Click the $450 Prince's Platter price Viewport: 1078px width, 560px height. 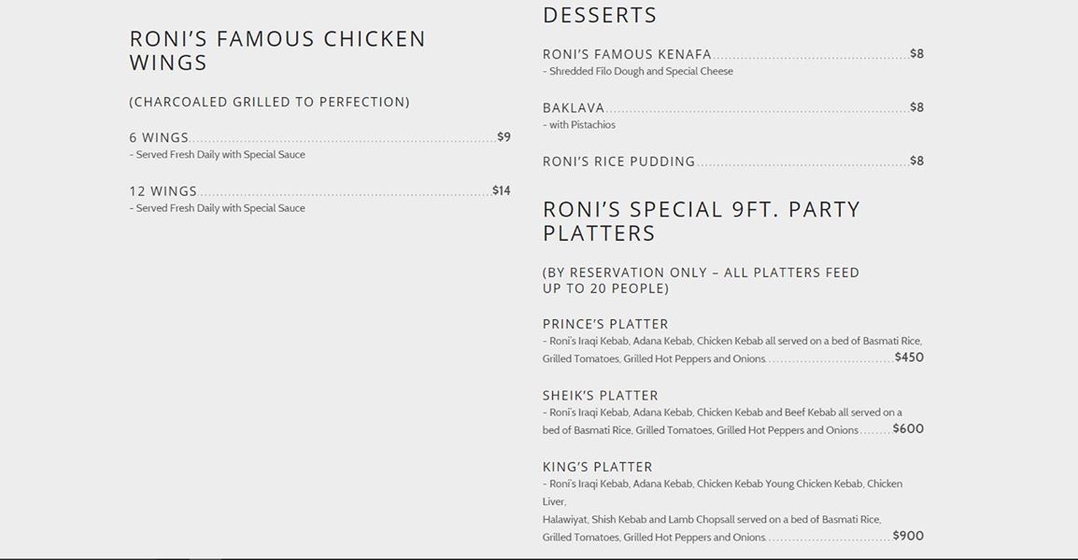pos(909,357)
